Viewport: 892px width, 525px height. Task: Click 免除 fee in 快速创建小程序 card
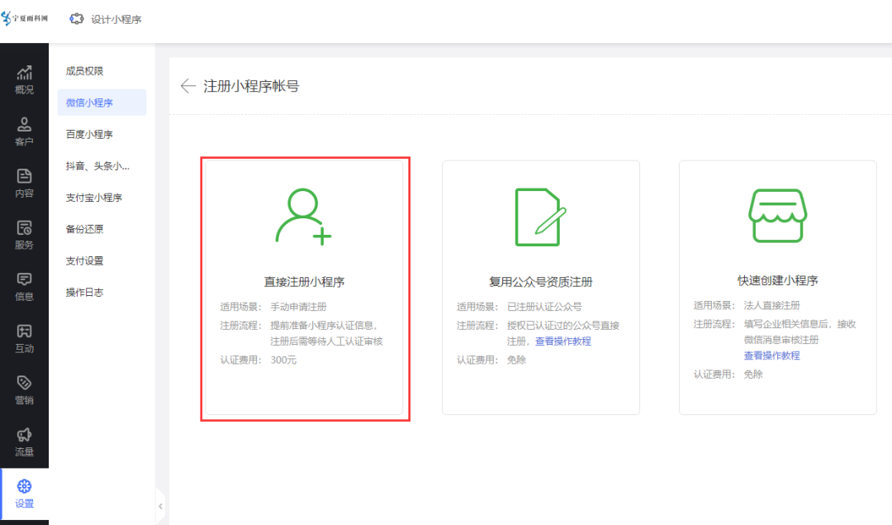tap(753, 374)
